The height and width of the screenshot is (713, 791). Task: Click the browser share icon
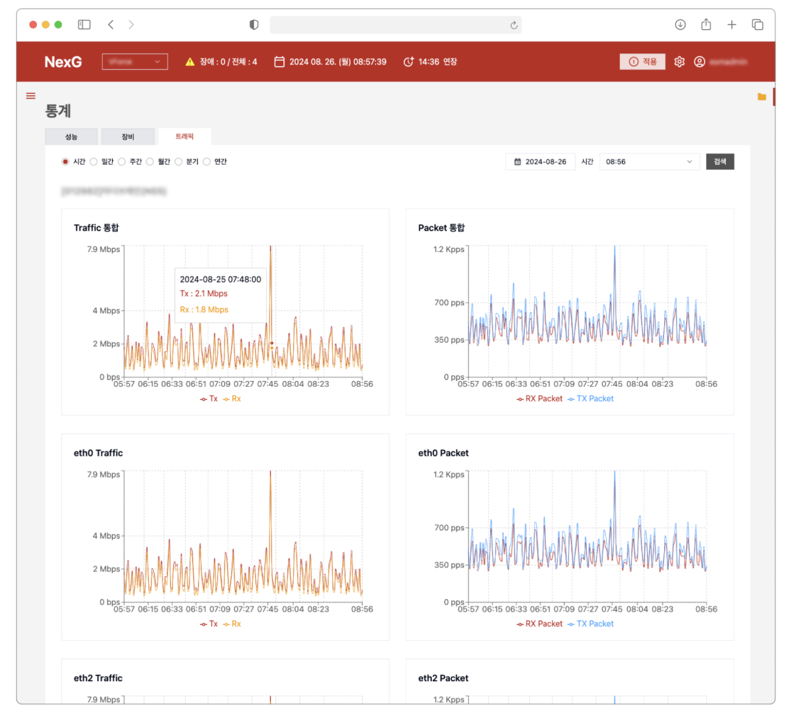point(706,25)
